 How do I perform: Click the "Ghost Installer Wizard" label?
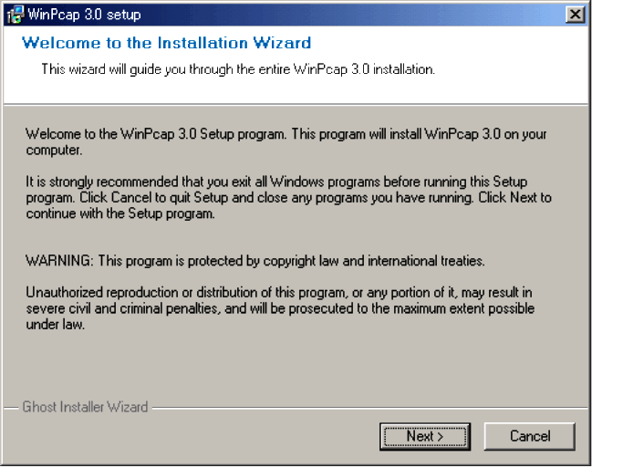click(85, 407)
